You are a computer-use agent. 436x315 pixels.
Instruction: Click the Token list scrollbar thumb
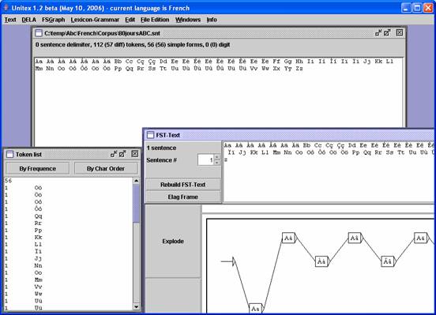point(136,203)
